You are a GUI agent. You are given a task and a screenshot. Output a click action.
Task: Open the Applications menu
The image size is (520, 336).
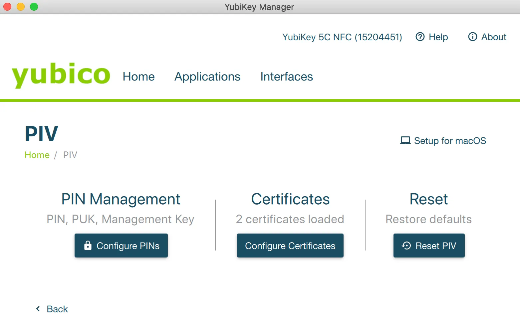click(x=207, y=77)
